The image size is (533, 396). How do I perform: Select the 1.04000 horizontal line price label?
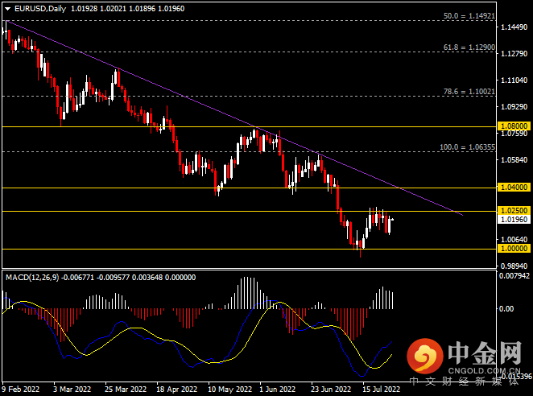coord(514,188)
